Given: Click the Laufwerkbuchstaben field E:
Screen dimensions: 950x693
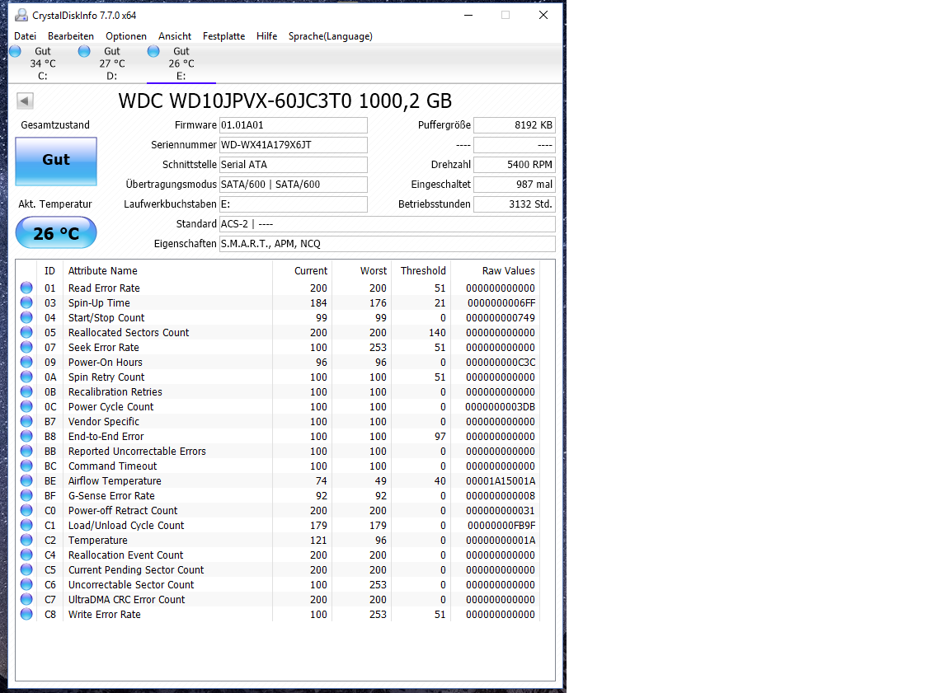Looking at the screenshot, I should [x=294, y=204].
